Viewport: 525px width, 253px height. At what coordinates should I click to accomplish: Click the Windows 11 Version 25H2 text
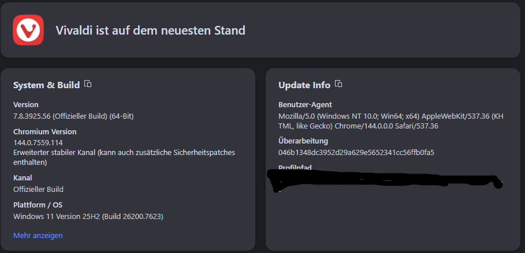tap(88, 217)
